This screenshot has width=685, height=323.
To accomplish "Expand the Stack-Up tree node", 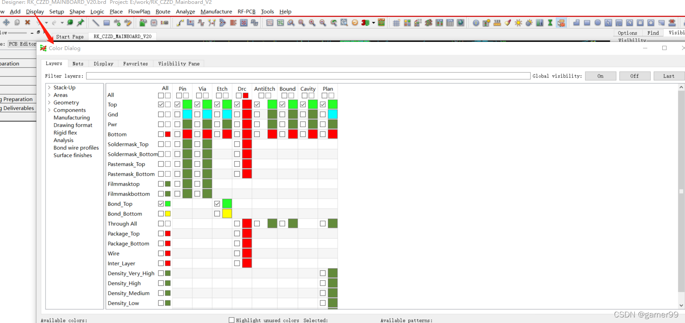I will pyautogui.click(x=49, y=87).
